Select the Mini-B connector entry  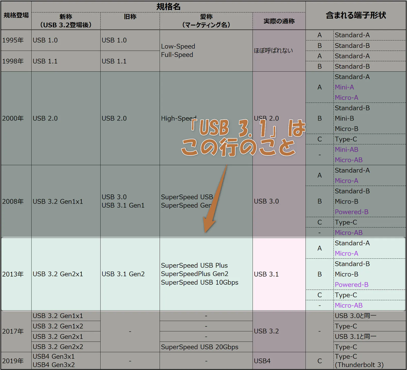[x=344, y=118]
